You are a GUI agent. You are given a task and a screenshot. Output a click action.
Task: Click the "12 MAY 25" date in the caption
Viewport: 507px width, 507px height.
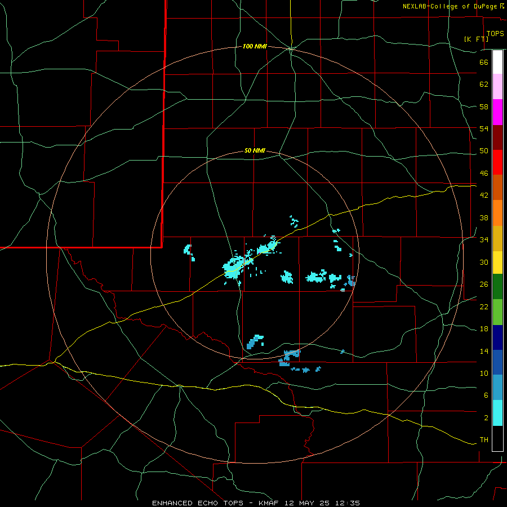(307, 503)
